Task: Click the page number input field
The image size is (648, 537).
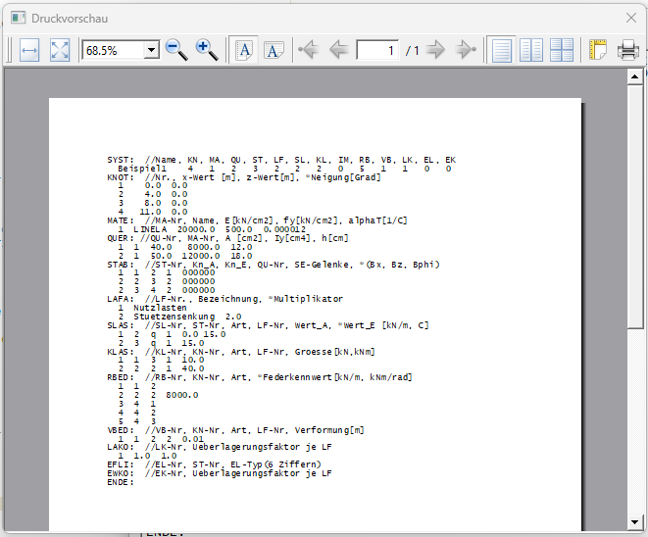Action: (378, 50)
